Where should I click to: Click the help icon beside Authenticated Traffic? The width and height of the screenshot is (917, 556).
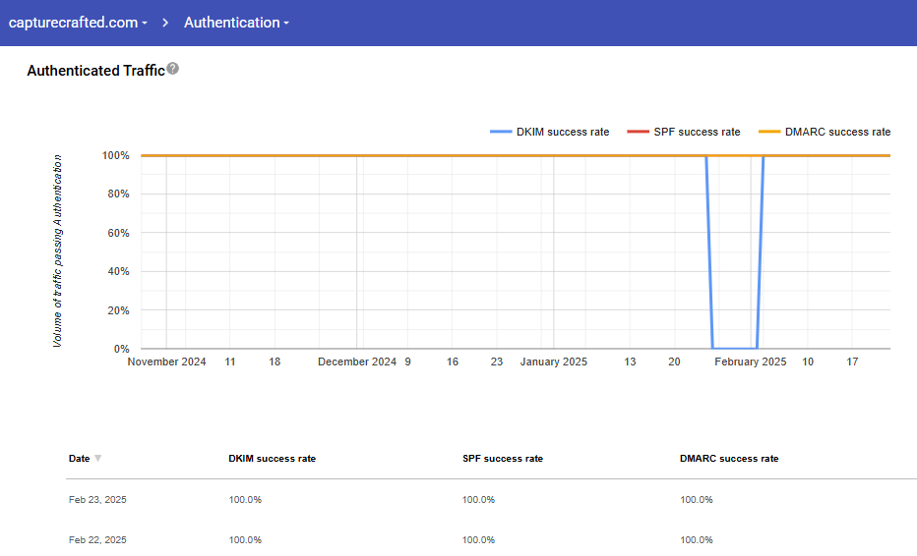(173, 69)
